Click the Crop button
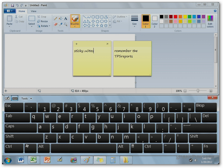This screenshot has height=168, width=223. click(x=42, y=17)
